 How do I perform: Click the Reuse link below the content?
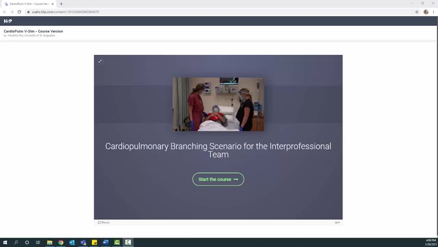click(104, 222)
